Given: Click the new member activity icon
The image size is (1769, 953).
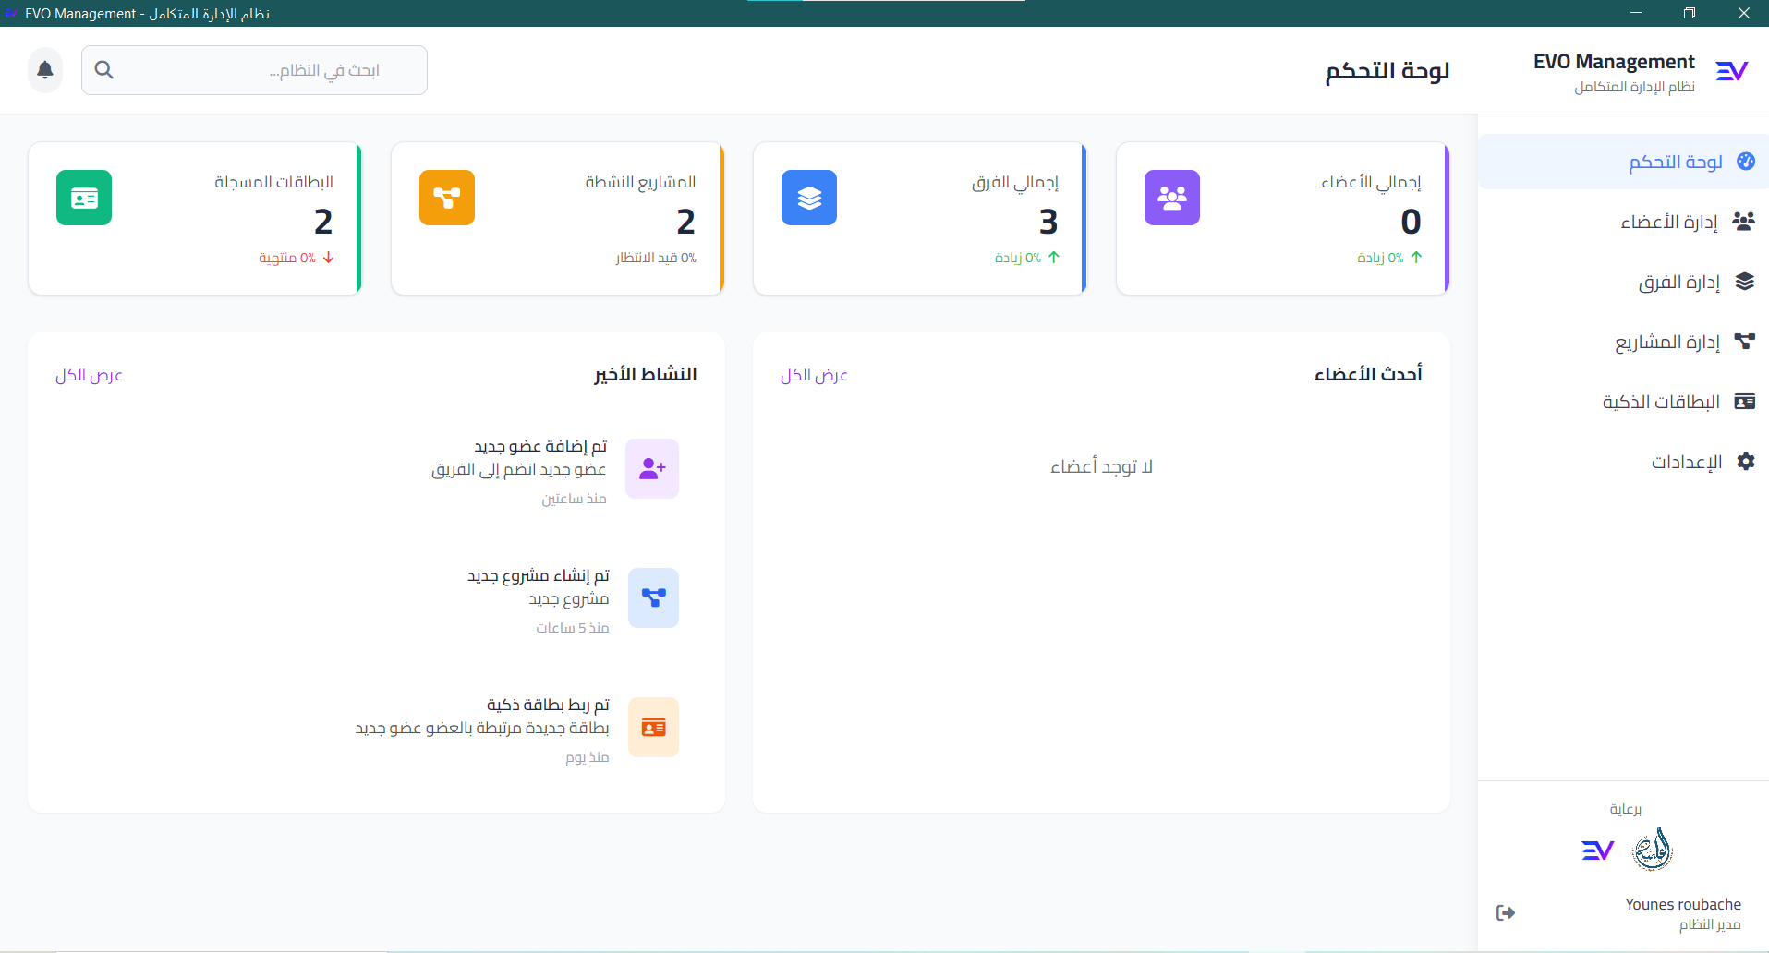Looking at the screenshot, I should click(653, 468).
